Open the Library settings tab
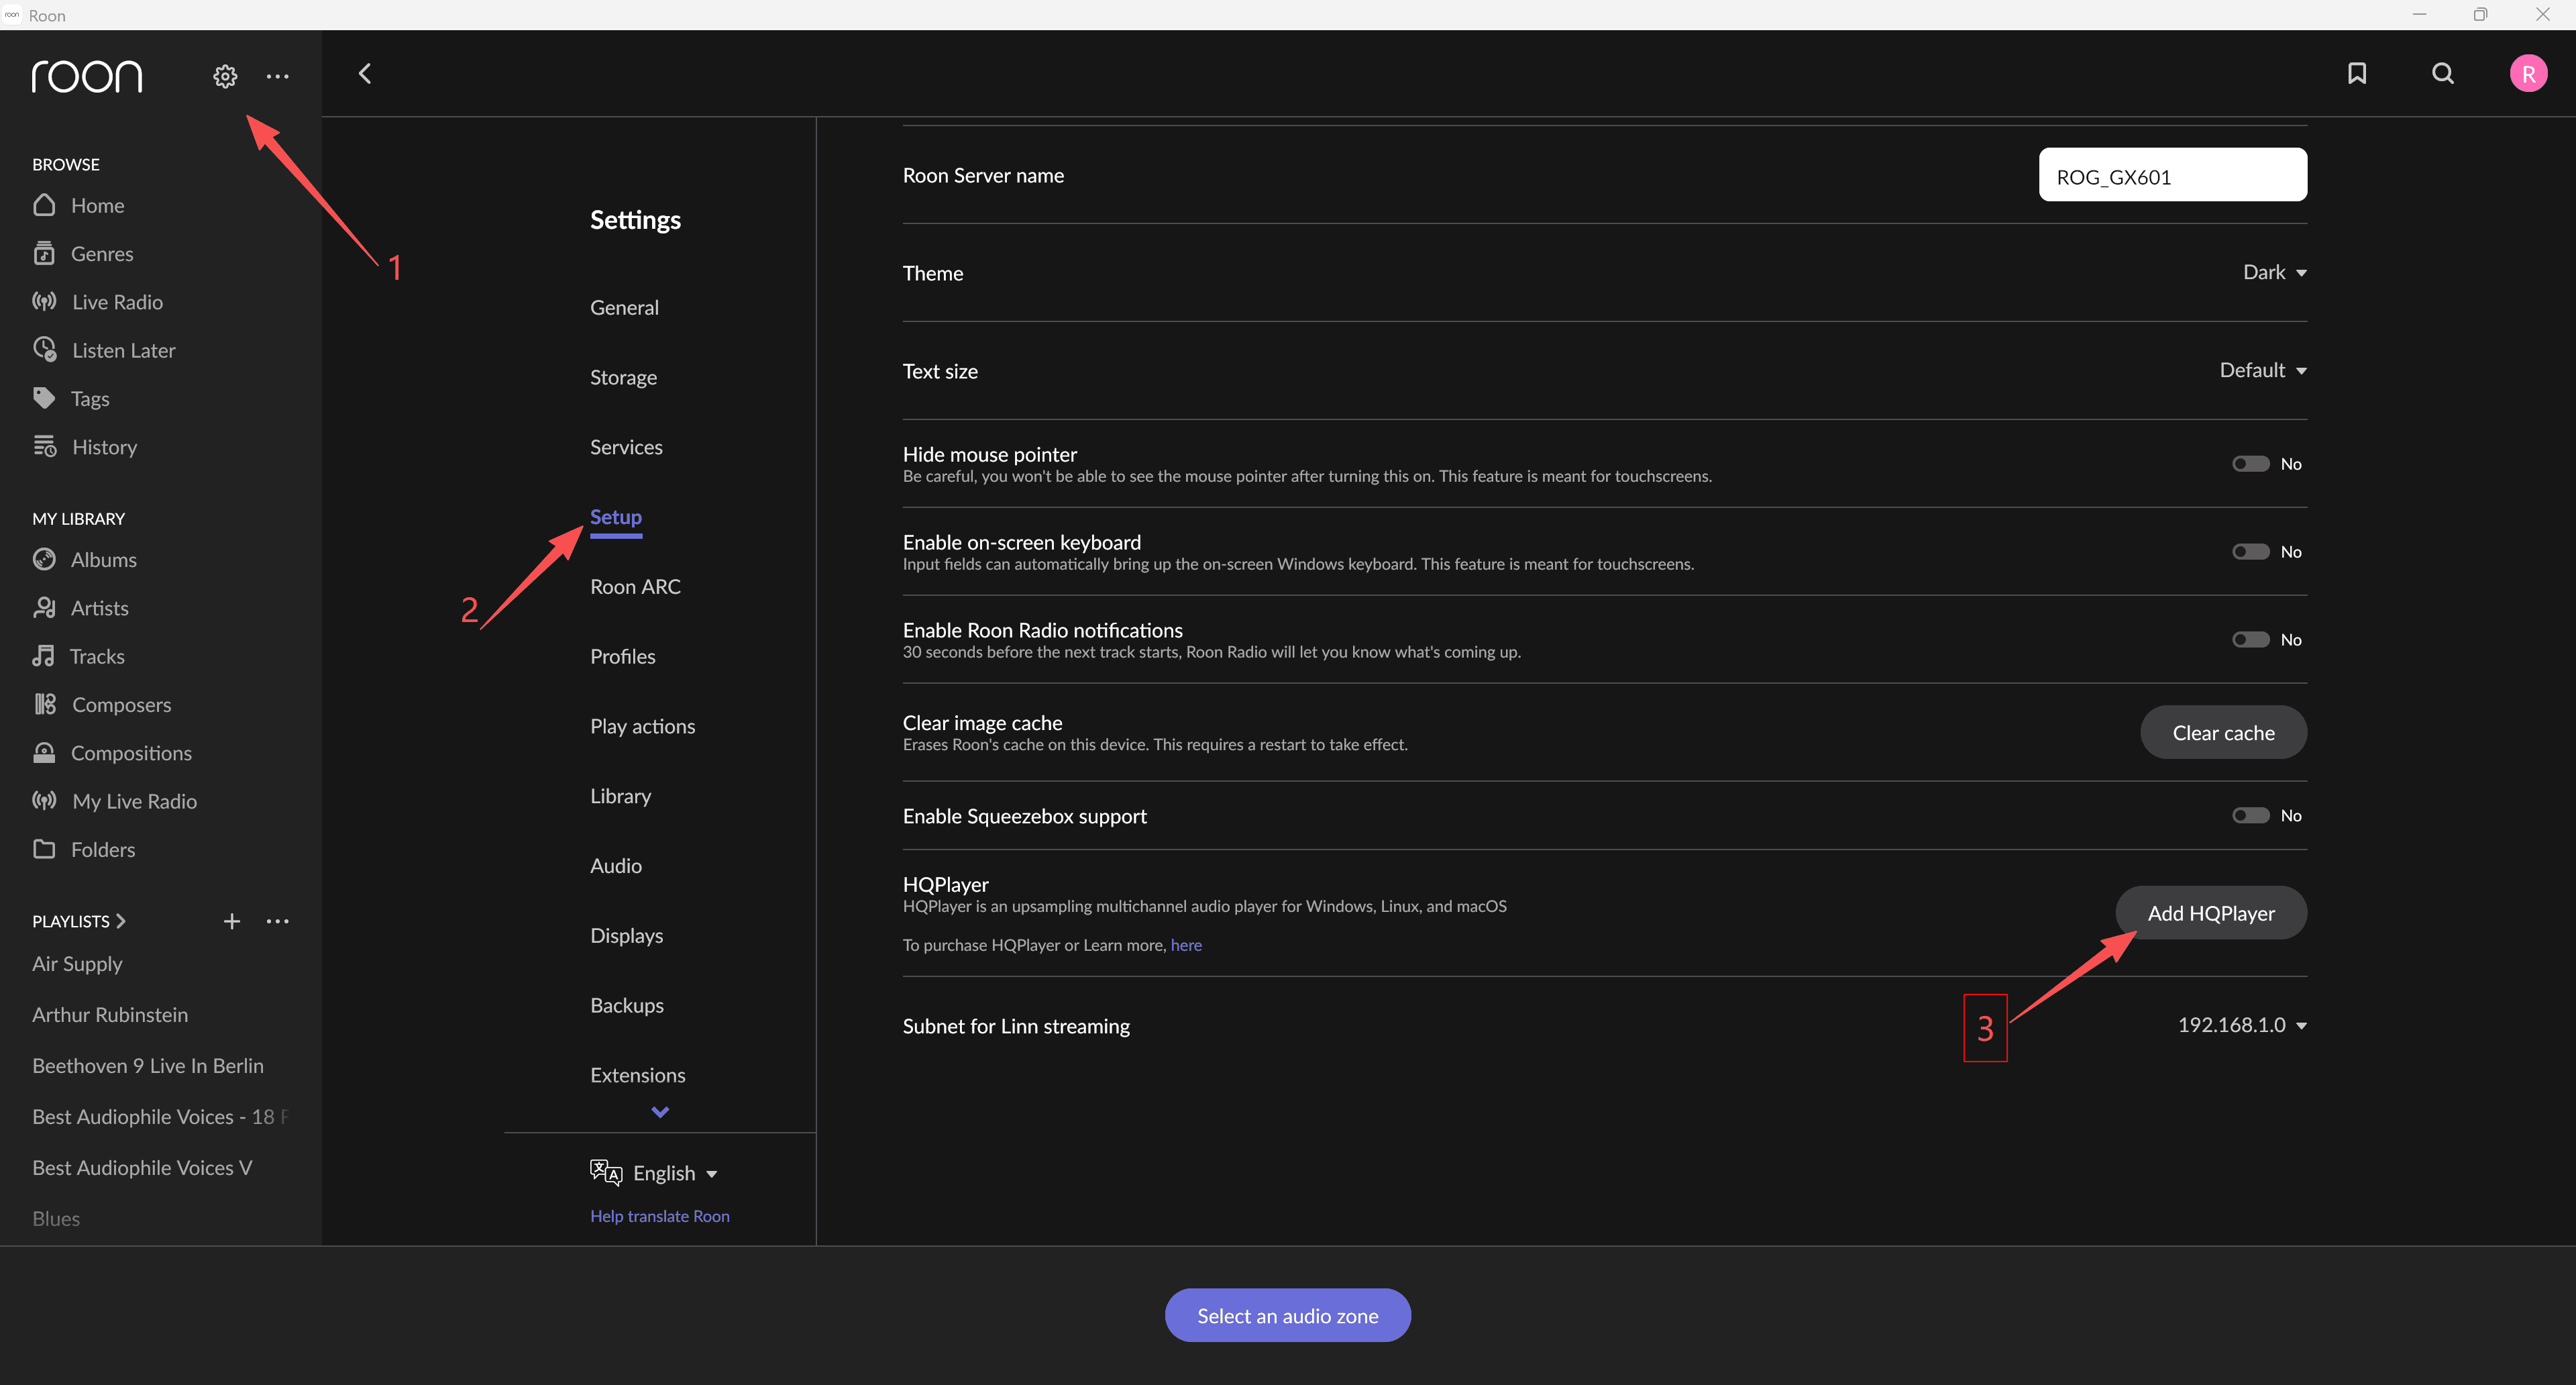The width and height of the screenshot is (2576, 1385). point(620,796)
